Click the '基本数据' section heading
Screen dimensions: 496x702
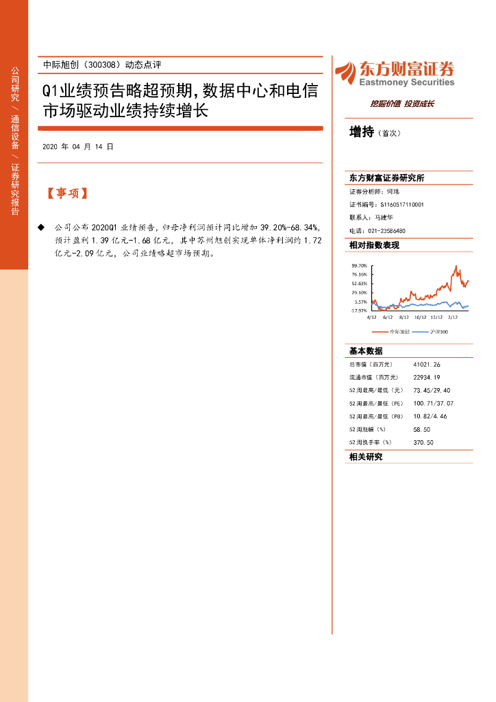click(366, 351)
